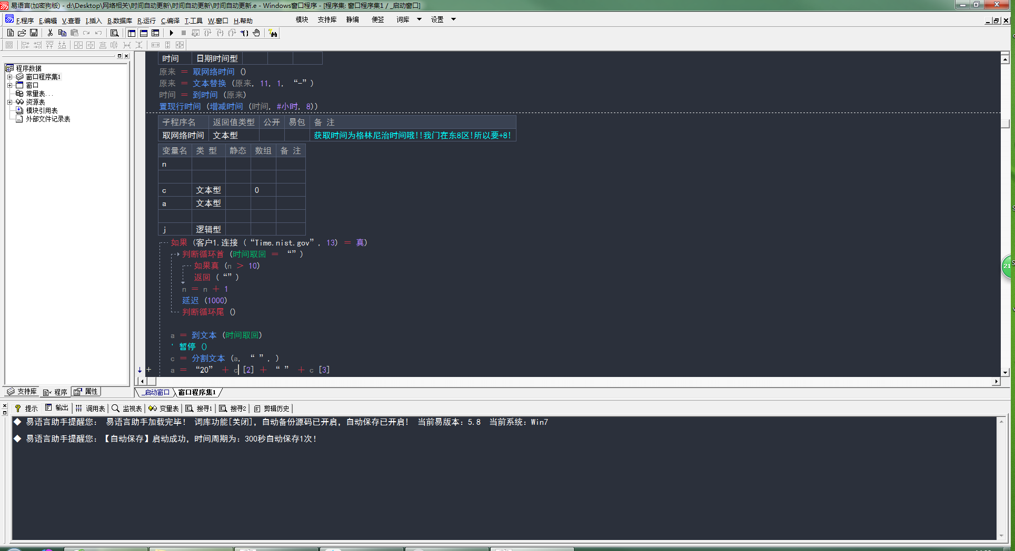Click the New file document icon
1015x551 pixels.
[11, 33]
